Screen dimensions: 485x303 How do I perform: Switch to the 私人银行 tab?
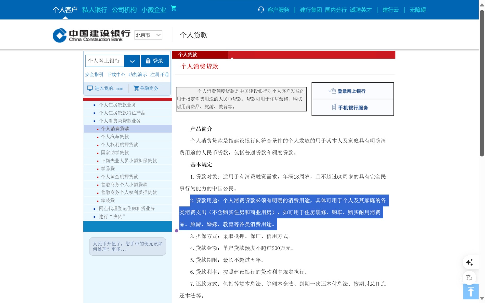coord(94,9)
